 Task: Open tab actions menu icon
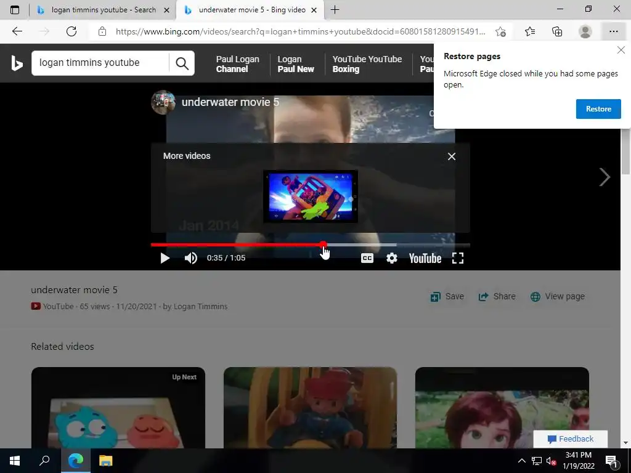pos(15,10)
